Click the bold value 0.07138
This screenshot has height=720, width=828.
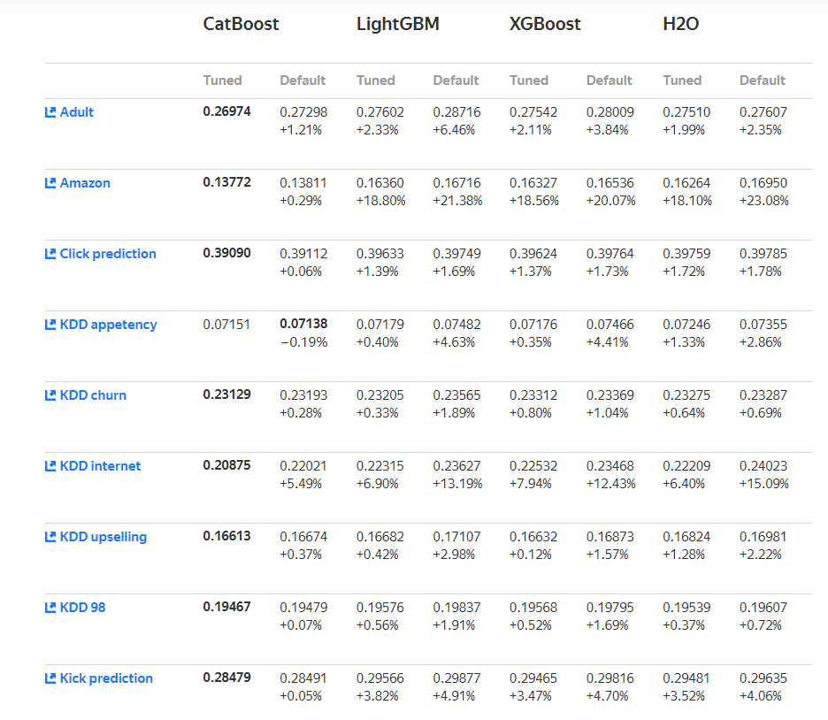pyautogui.click(x=303, y=324)
